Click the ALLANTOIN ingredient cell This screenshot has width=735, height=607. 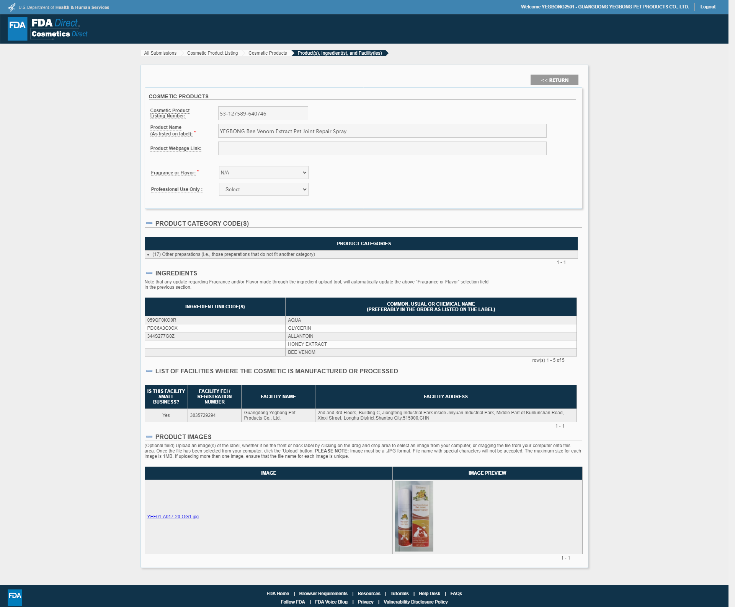pos(431,336)
